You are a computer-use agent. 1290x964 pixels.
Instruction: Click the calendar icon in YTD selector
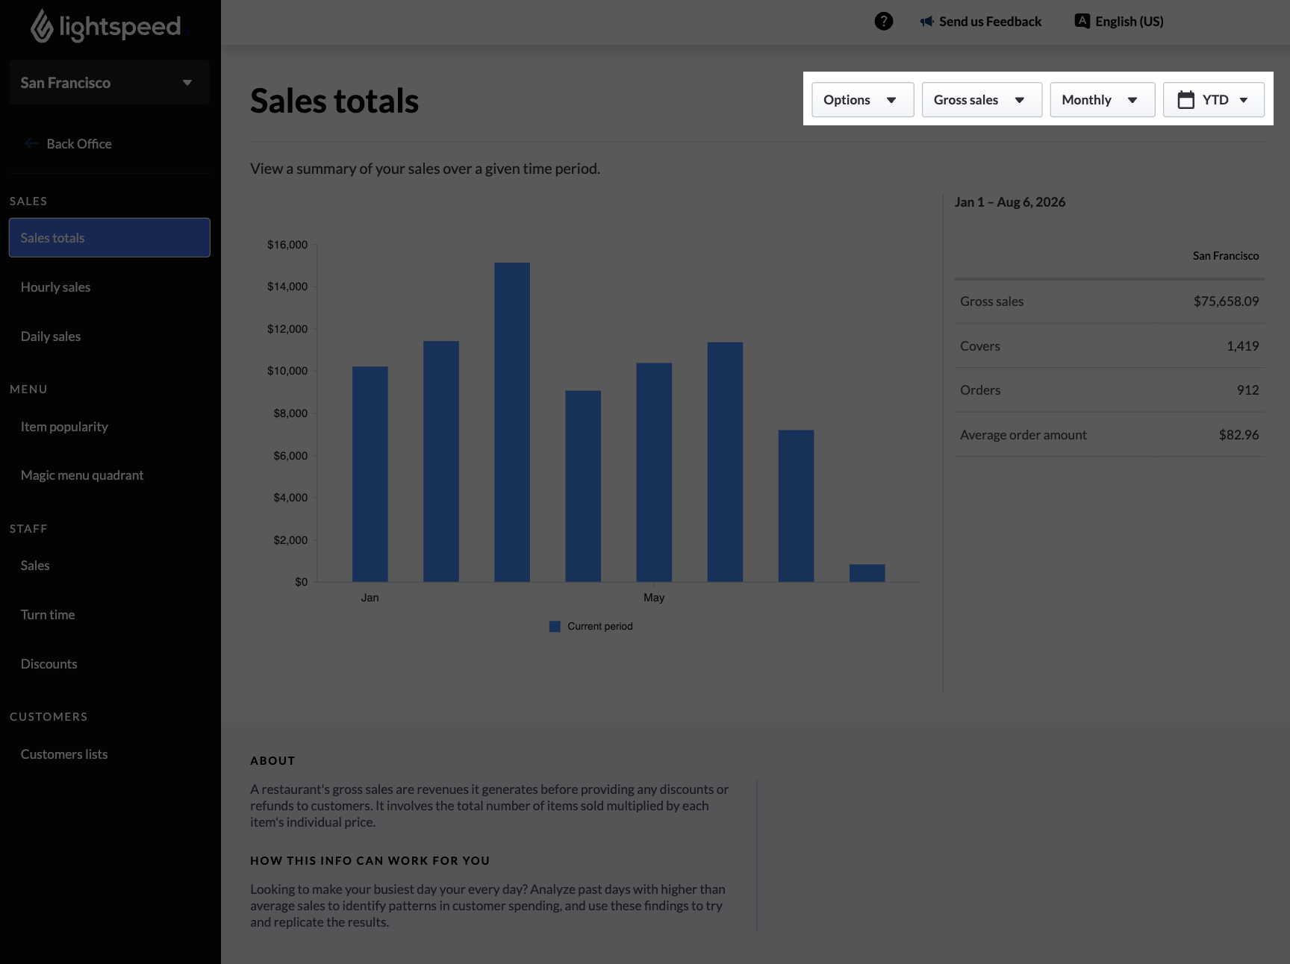1186,100
